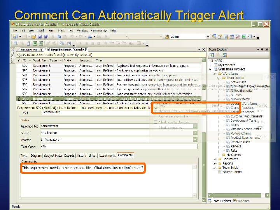The width and height of the screenshot is (280, 210).
Task: Open the State dropdown arrow
Action: pos(195,133)
